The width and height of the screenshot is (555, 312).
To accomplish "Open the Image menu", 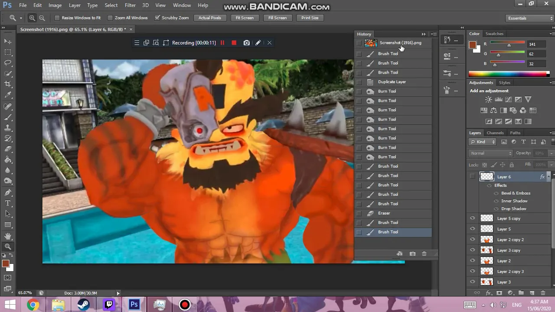I will (55, 5).
